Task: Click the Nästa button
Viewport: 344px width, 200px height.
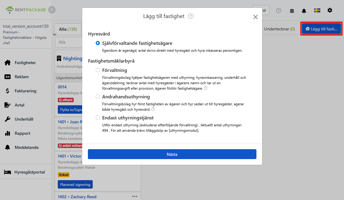Action: pos(172,154)
